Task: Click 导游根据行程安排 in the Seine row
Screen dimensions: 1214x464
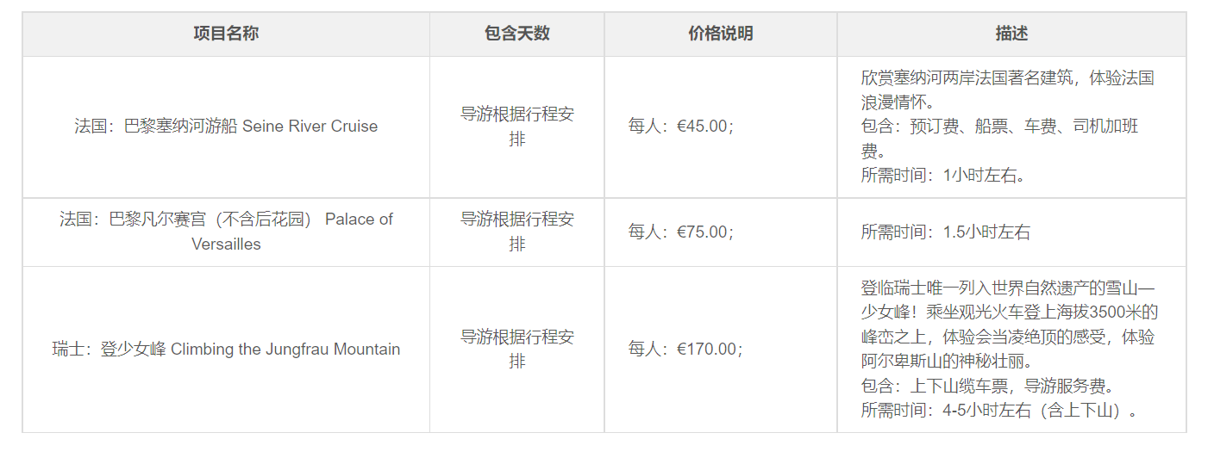Action: [517, 127]
